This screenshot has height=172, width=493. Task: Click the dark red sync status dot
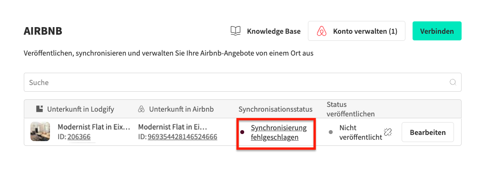(242, 133)
